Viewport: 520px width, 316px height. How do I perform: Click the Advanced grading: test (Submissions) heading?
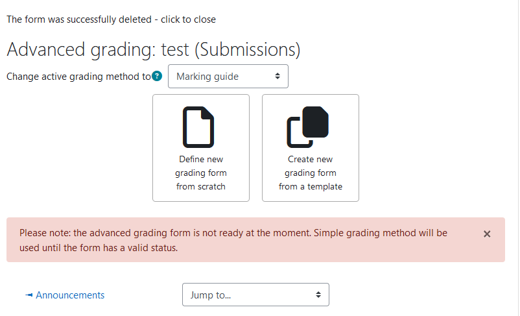154,49
